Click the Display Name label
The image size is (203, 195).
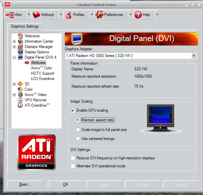click(83, 69)
